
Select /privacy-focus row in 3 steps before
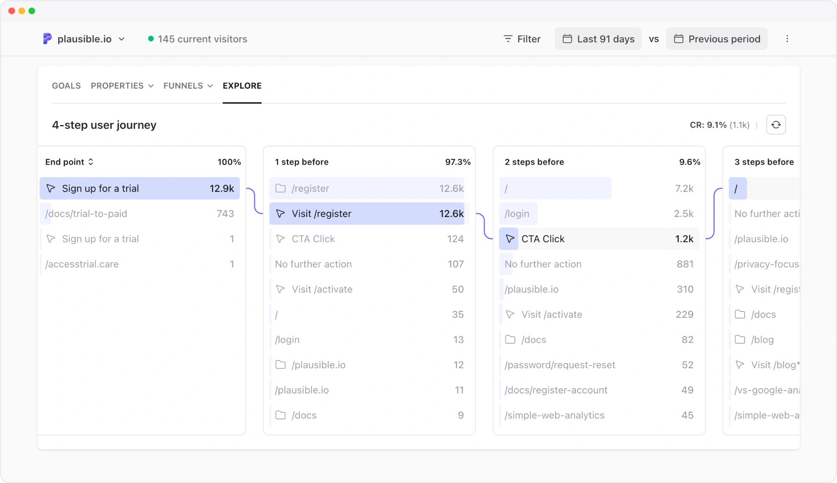pyautogui.click(x=764, y=264)
